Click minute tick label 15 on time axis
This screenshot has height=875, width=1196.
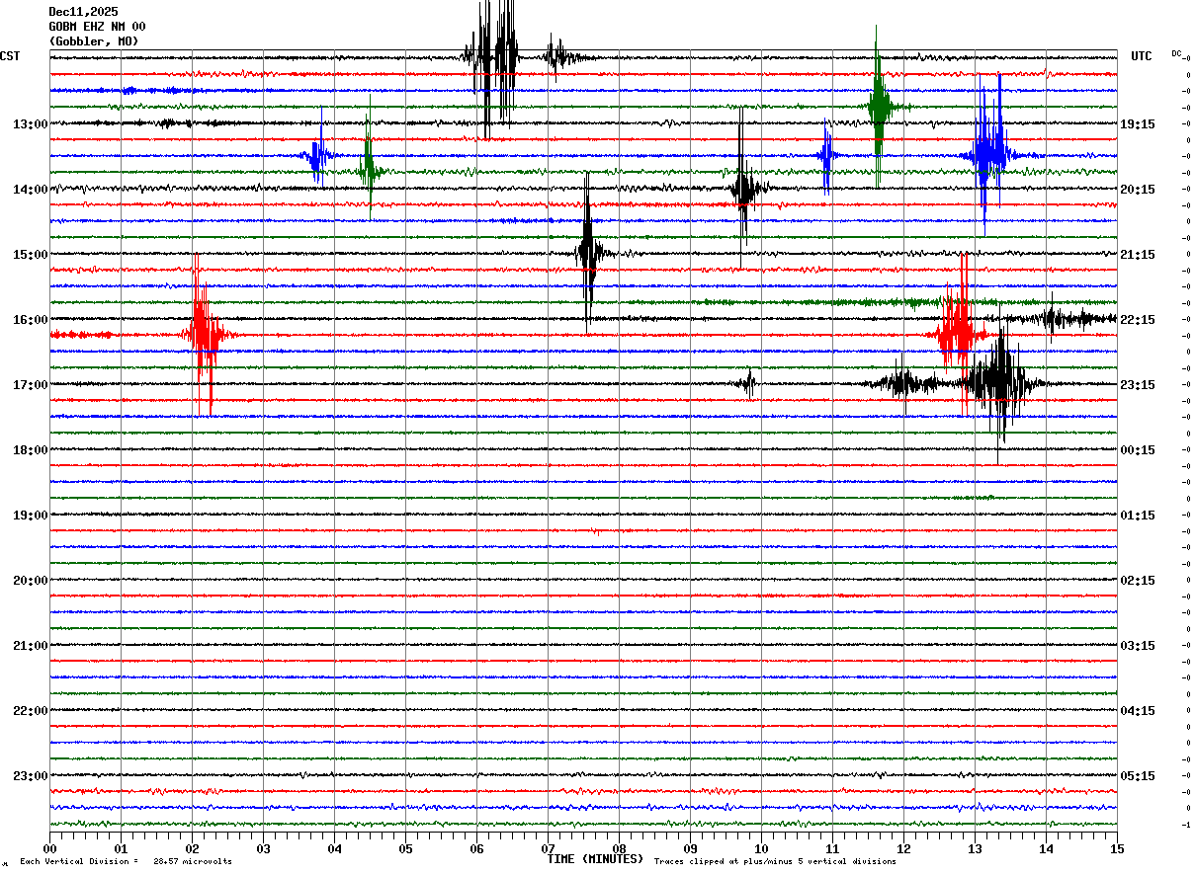(1117, 848)
